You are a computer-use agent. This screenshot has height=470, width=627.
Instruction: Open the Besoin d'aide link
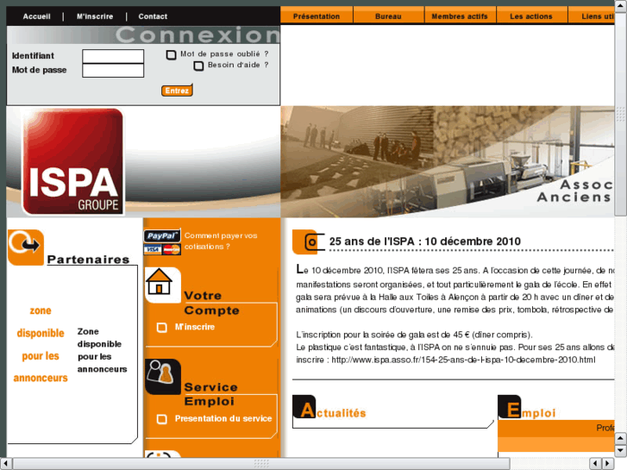tap(238, 65)
